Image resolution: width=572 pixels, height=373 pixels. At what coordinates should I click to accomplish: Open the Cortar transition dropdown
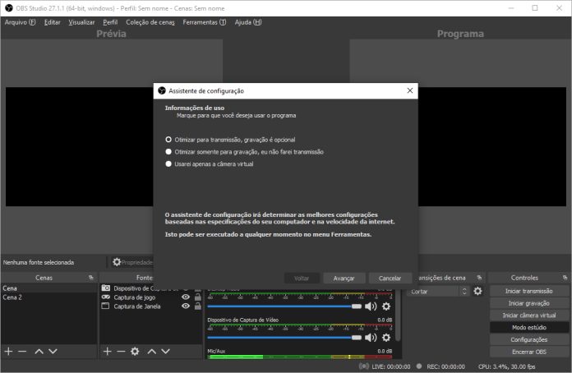click(x=437, y=292)
